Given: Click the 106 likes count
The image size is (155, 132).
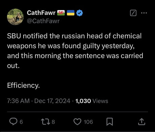Looking at the screenshot, I should [x=88, y=122].
